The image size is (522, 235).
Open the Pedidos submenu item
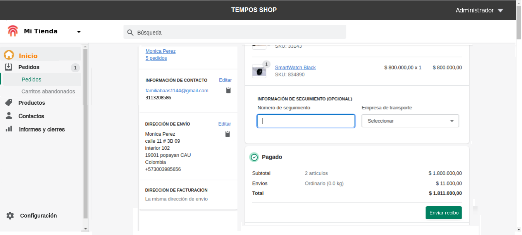31,79
